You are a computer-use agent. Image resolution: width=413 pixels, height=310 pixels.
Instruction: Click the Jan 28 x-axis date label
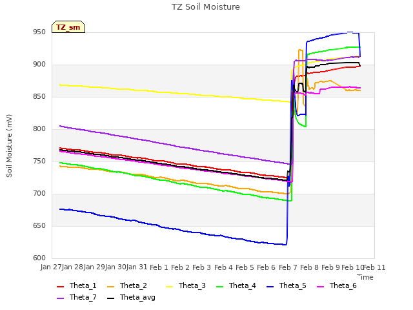pyautogui.click(x=73, y=267)
